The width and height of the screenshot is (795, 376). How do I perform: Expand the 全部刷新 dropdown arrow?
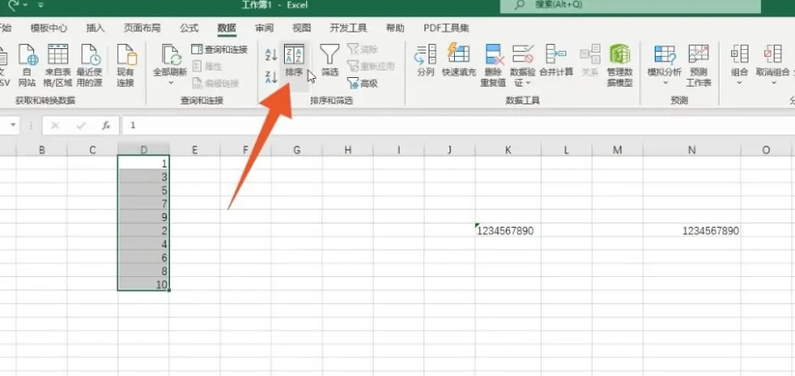170,82
